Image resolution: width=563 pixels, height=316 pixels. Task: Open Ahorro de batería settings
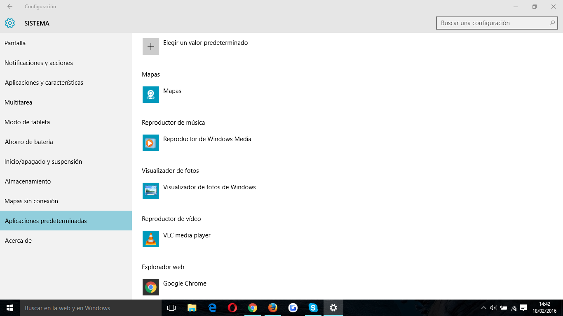pos(66,142)
